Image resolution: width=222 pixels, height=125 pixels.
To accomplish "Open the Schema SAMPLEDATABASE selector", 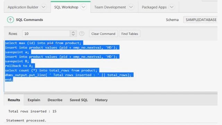I will (200, 20).
